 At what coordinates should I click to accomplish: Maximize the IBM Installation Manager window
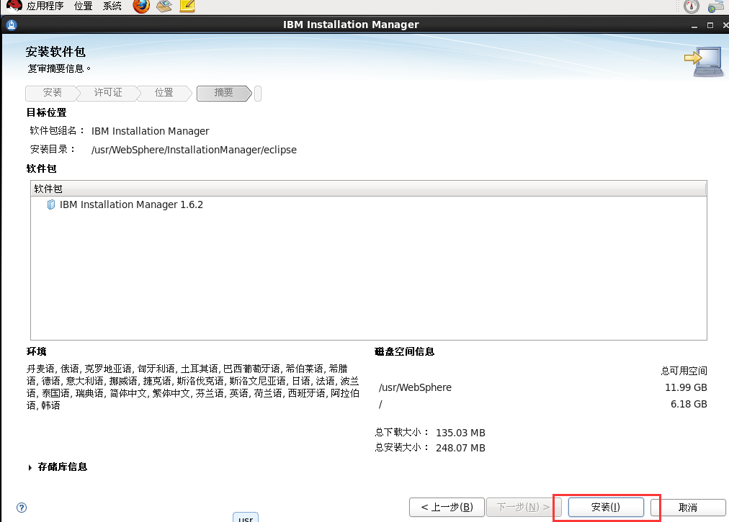[x=710, y=25]
